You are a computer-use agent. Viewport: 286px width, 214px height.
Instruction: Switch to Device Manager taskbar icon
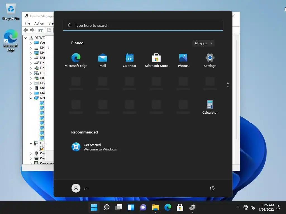point(192,207)
